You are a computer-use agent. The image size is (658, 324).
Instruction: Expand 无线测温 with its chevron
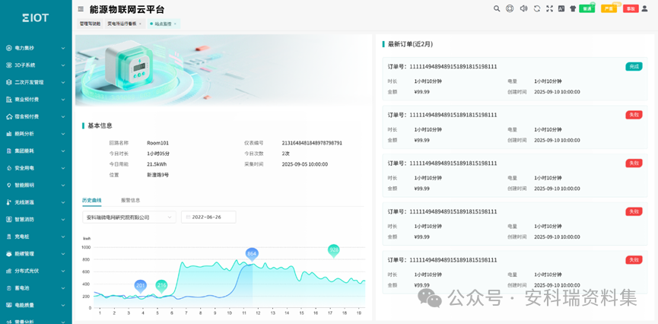tap(63, 202)
